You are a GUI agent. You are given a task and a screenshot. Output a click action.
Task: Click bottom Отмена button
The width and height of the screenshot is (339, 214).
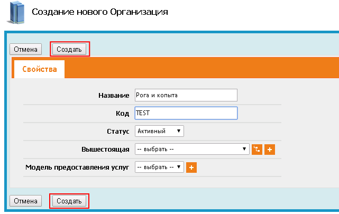coord(25,201)
